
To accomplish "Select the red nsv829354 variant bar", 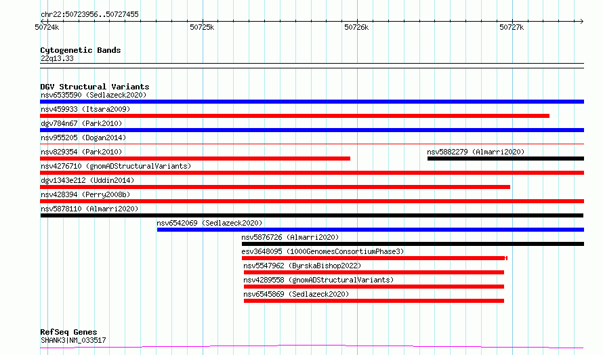I will pos(195,159).
